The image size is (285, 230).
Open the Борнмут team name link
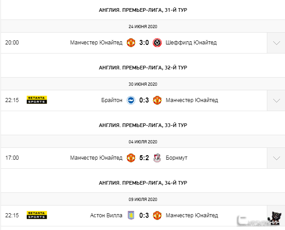click(177, 158)
